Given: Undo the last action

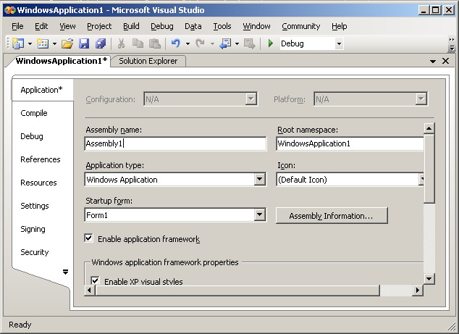Looking at the screenshot, I should [x=176, y=43].
